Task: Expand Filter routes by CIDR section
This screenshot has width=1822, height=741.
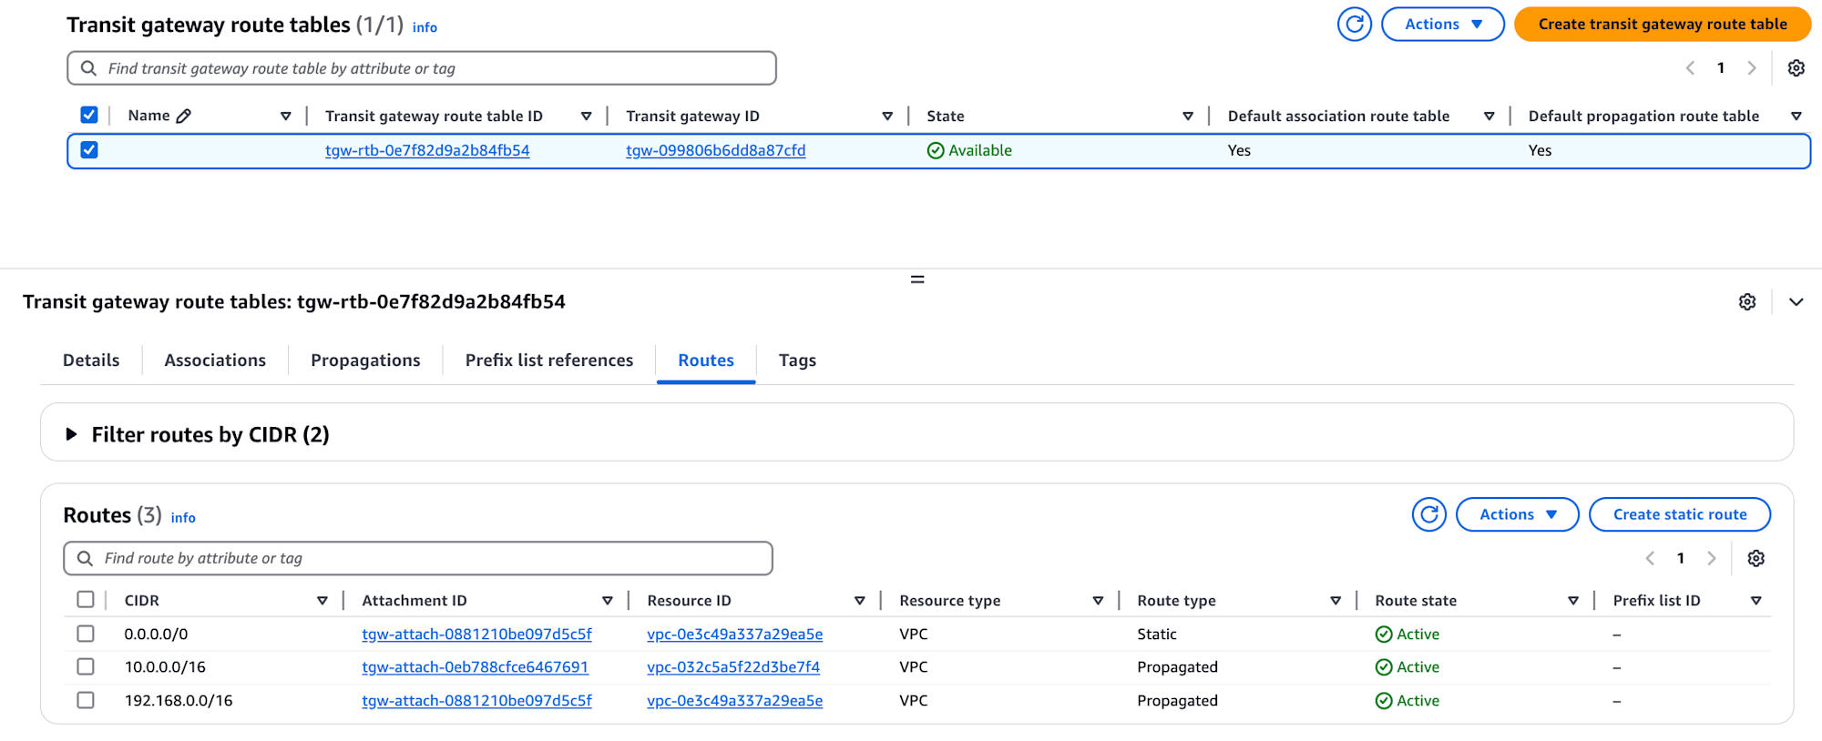Action: pyautogui.click(x=71, y=434)
